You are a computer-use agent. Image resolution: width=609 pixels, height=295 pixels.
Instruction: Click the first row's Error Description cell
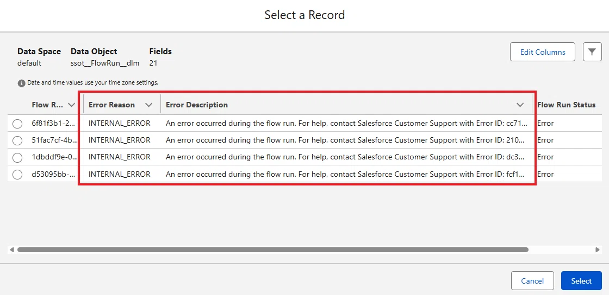point(346,124)
